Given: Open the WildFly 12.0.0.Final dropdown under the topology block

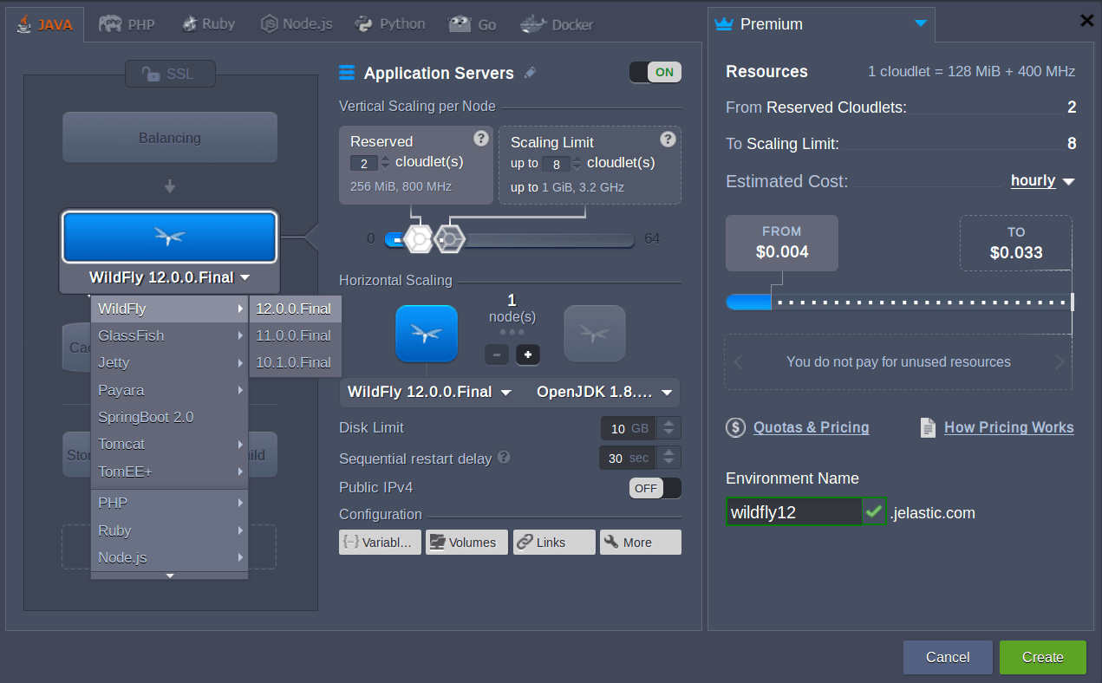Looking at the screenshot, I should pos(170,278).
